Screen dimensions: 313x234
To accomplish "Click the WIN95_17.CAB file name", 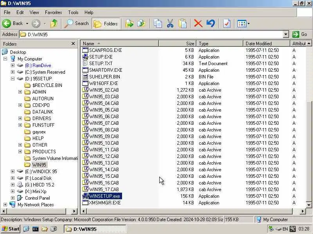I will point(104,190).
